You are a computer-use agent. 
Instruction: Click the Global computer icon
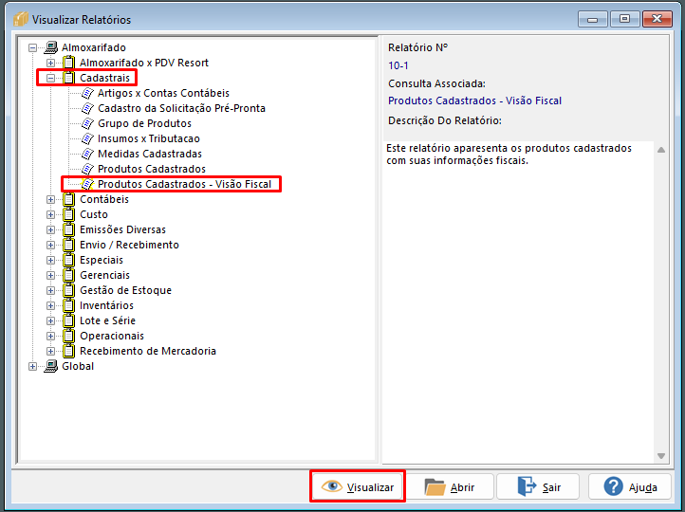click(x=50, y=366)
